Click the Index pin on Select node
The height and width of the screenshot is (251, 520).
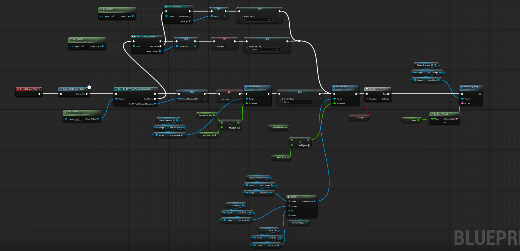pyautogui.click(x=289, y=215)
